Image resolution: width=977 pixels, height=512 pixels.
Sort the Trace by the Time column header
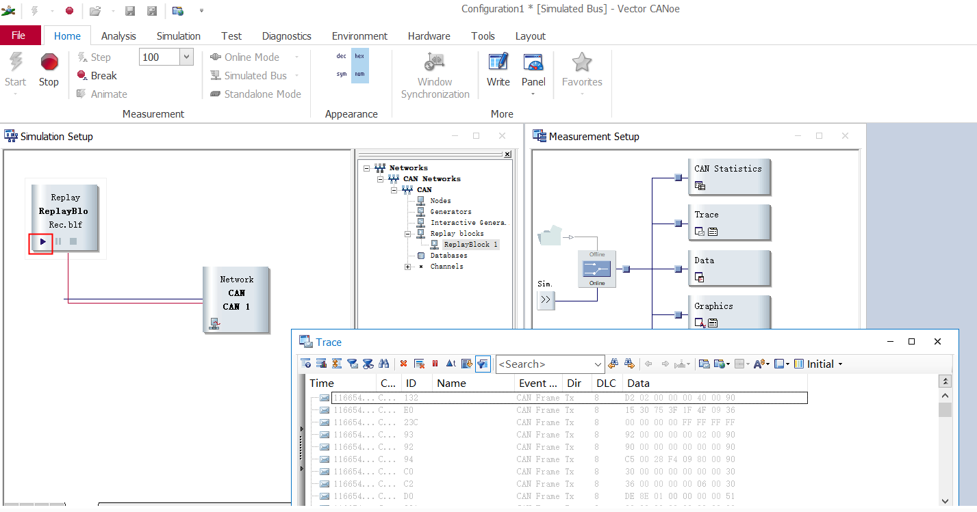tap(342, 383)
